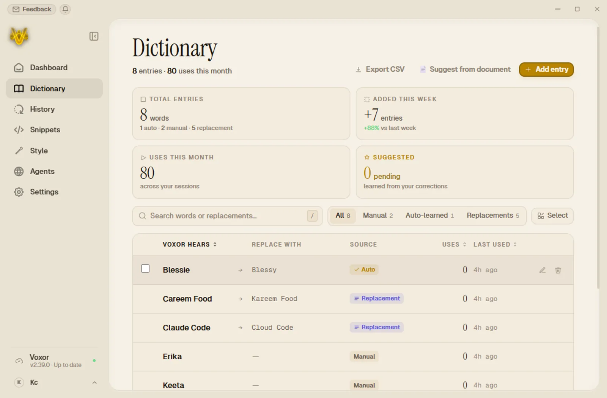Click the Blessy replacement text
Image resolution: width=607 pixels, height=398 pixels.
click(264, 270)
